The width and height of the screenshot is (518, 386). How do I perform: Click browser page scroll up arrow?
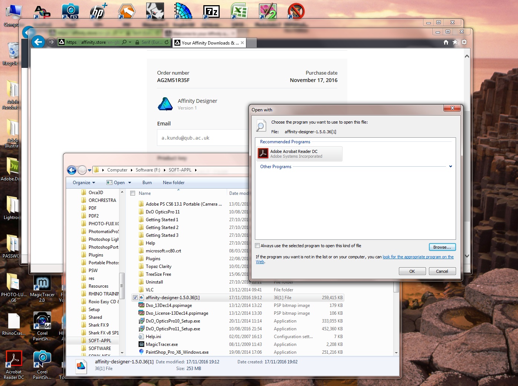pyautogui.click(x=467, y=56)
